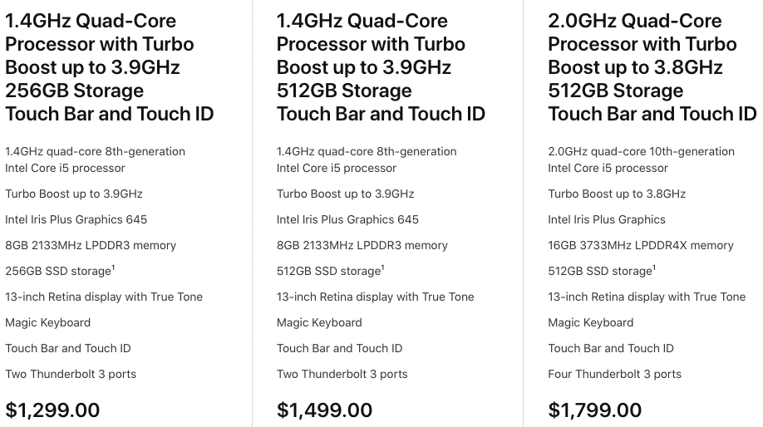Screen dimensions: 763x427
Task: Click footnote on right column 512GB SSD storage
Action: pos(654,267)
